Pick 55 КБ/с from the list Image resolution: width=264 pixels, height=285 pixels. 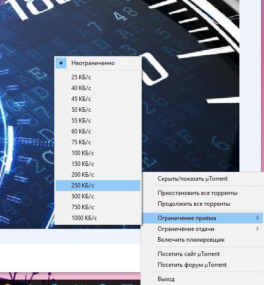(x=98, y=121)
